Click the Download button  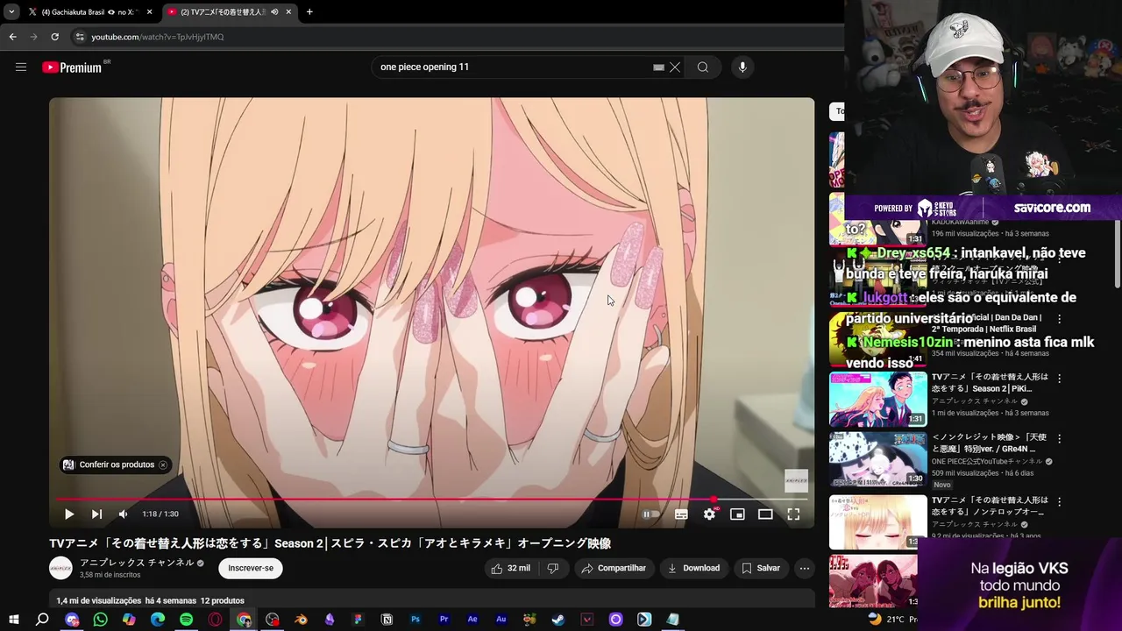[693, 568]
